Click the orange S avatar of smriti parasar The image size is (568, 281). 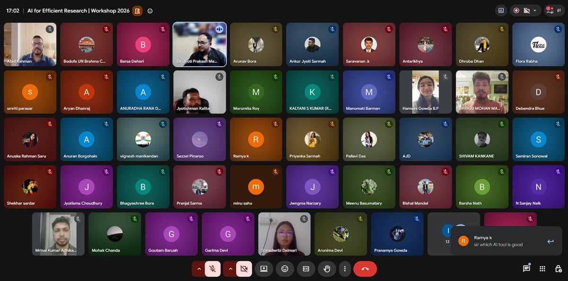30,92
